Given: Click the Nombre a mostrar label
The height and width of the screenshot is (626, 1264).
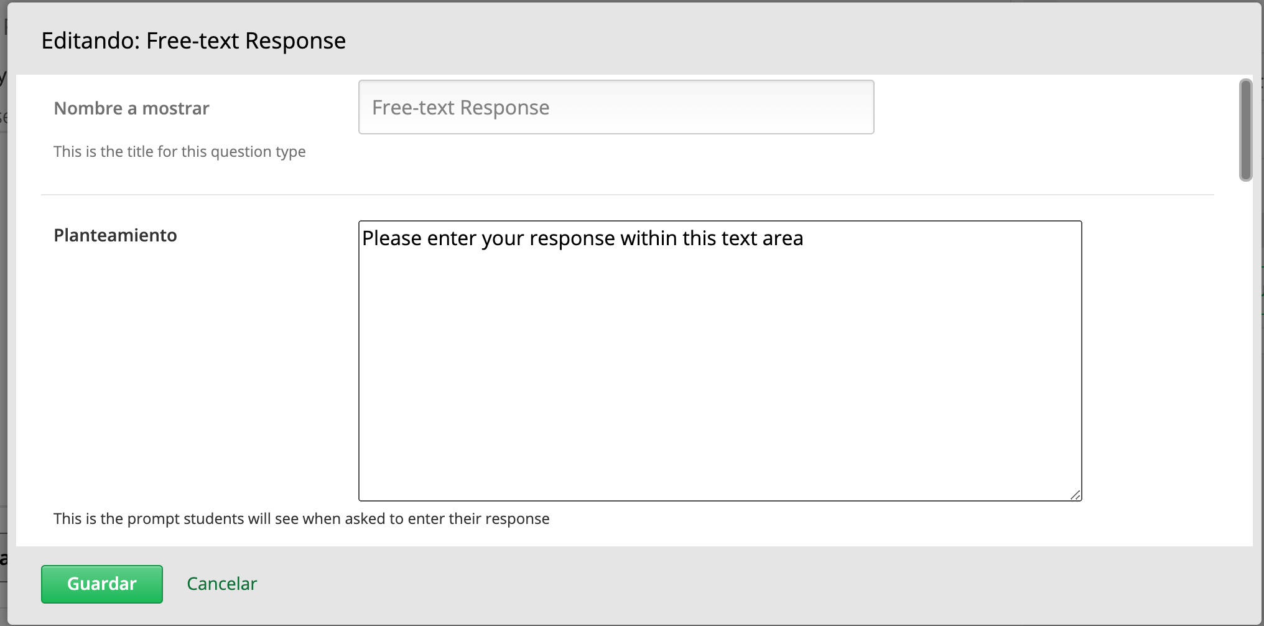Looking at the screenshot, I should (131, 108).
